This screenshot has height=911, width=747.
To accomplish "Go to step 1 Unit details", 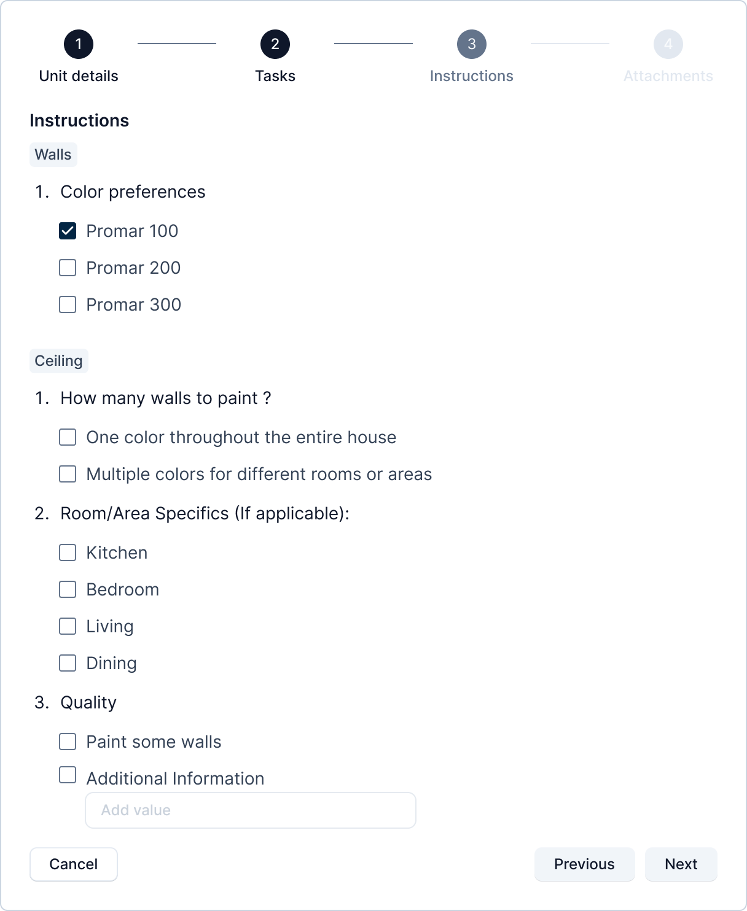I will pos(79,44).
